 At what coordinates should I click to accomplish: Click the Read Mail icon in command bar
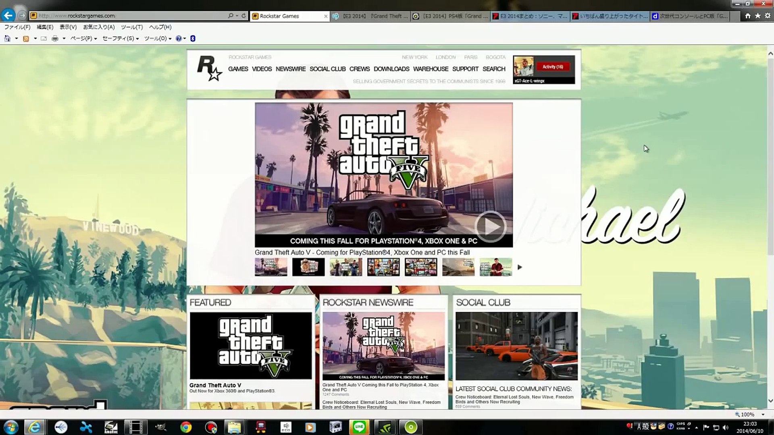tap(44, 39)
